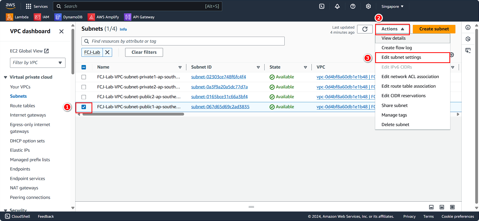The image size is (479, 221).
Task: Open CloudShell from the footer
Action: 18,216
